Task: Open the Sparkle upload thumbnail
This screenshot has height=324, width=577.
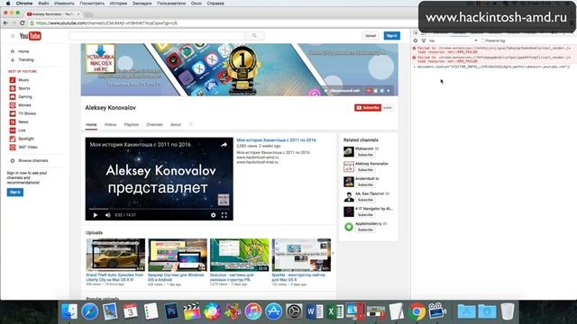Action: 301,255
